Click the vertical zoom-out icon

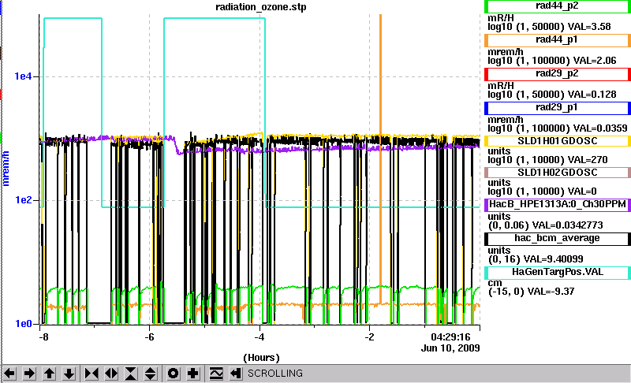pos(151,374)
